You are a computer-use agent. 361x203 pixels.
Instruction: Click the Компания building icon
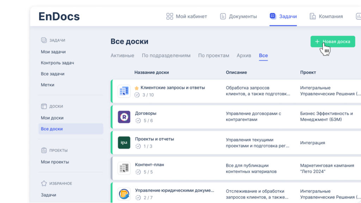(313, 16)
